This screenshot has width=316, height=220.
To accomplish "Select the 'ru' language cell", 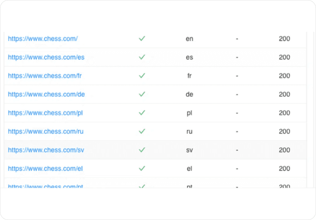I will pos(189,132).
